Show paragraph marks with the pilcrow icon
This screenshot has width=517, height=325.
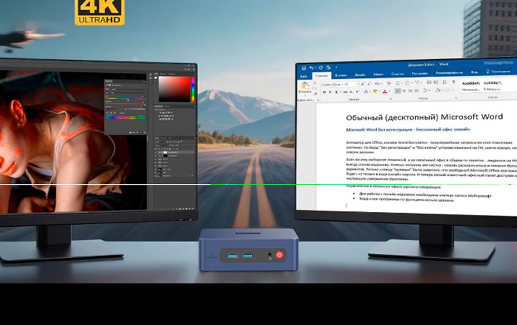[453, 83]
